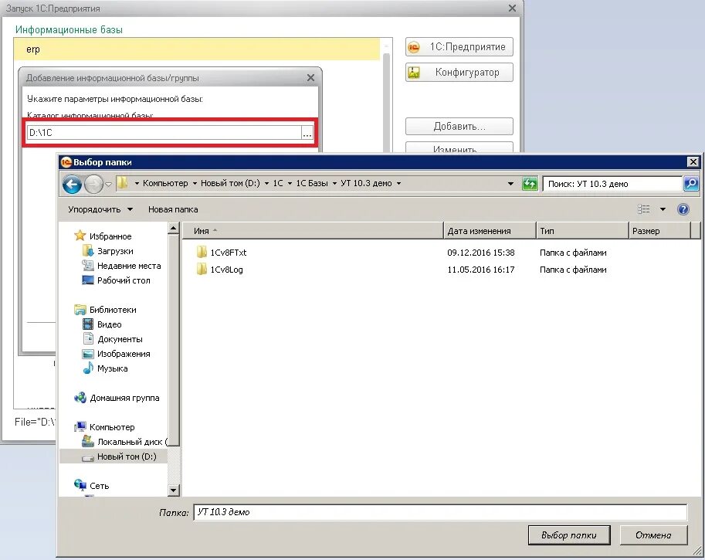Open address bar history dropdown
705x560 pixels.
510,184
